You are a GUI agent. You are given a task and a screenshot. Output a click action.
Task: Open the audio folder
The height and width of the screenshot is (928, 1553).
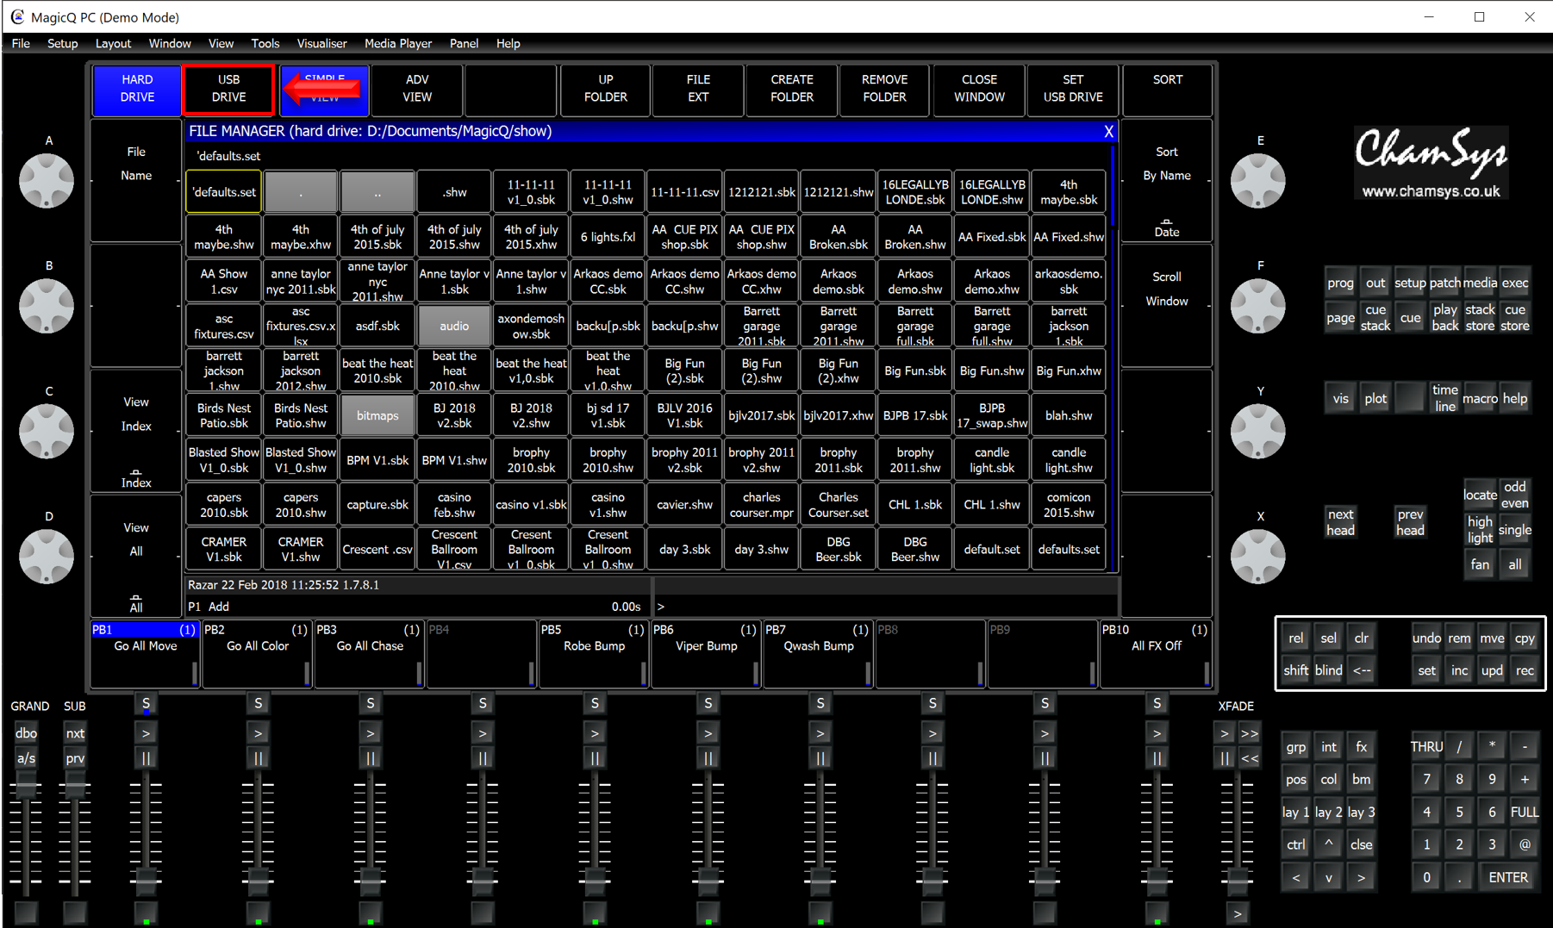coord(454,326)
